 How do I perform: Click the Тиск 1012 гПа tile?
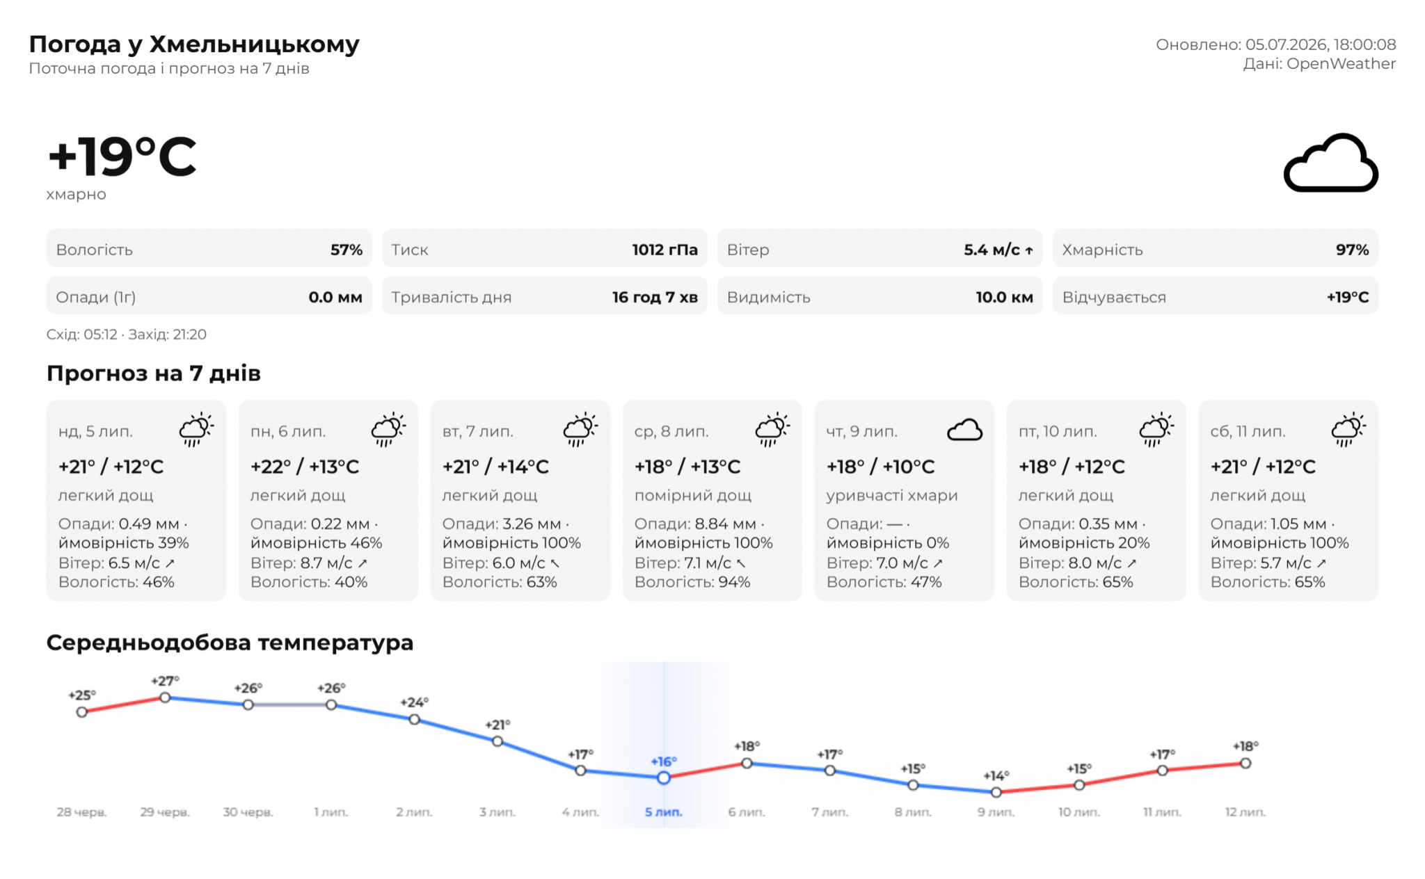click(x=545, y=249)
